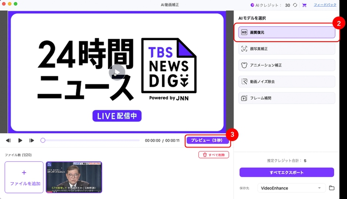Click the AI credit value 30
The width and height of the screenshot is (347, 199).
point(288,5)
